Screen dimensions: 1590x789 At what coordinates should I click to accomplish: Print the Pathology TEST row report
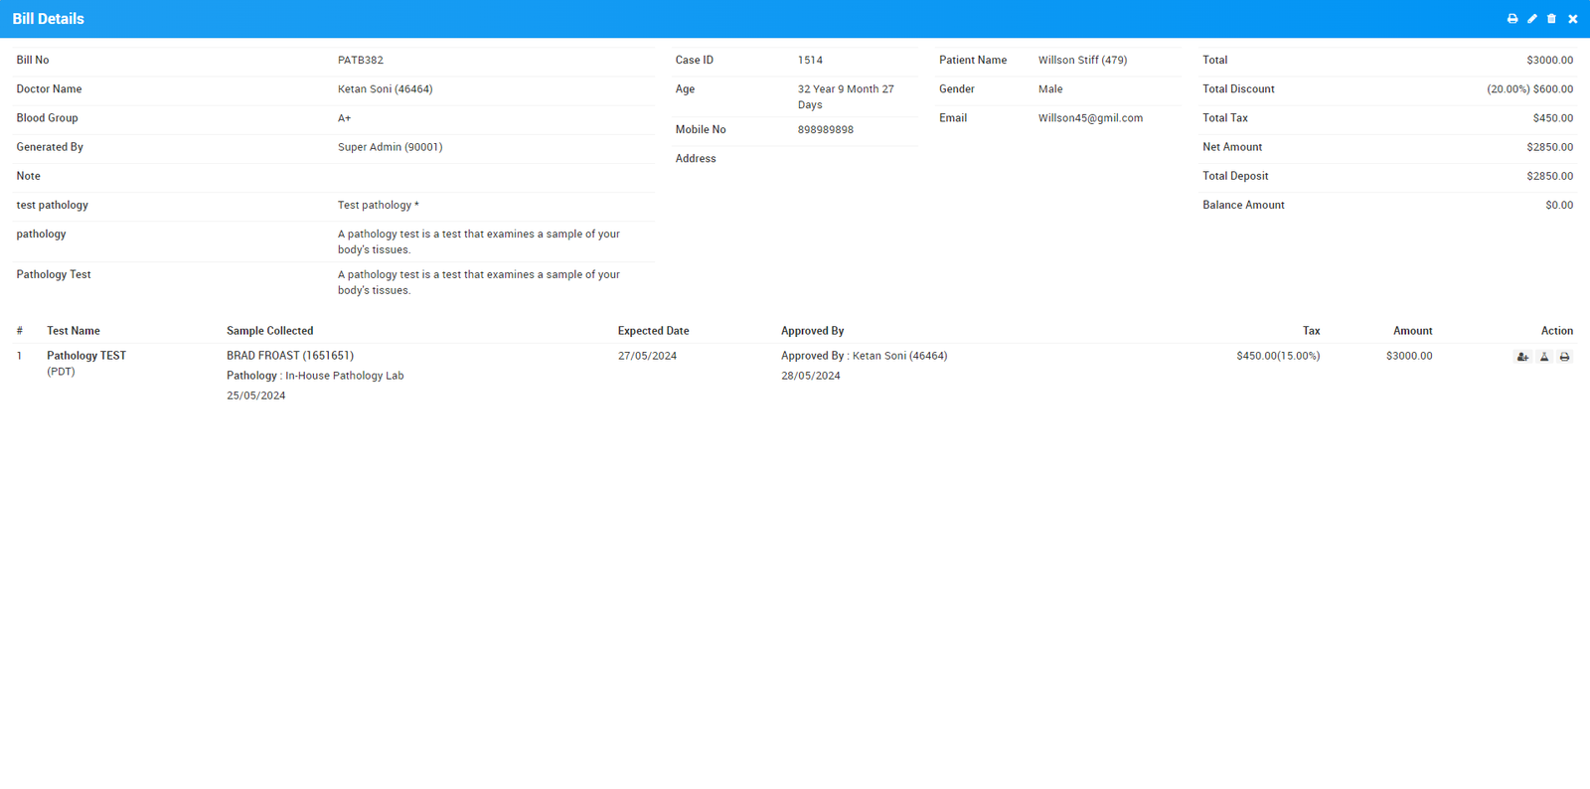pos(1564,357)
